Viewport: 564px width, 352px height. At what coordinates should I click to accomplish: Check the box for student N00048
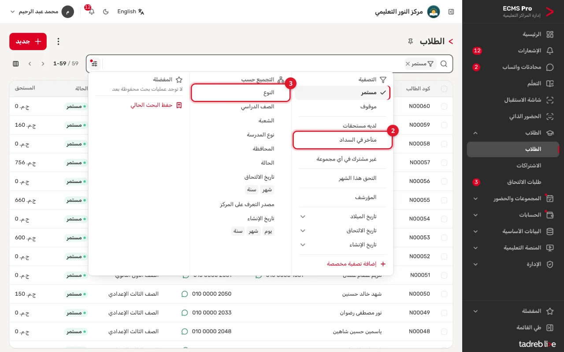[x=444, y=331]
